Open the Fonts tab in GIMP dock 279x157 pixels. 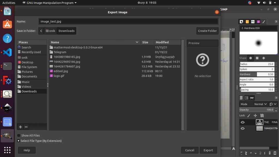253,22
